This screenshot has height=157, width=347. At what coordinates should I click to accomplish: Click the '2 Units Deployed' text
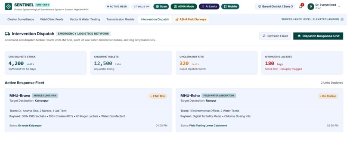click(x=332, y=83)
